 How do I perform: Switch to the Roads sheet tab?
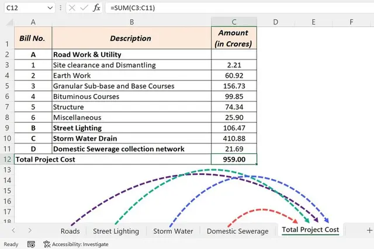point(70,231)
